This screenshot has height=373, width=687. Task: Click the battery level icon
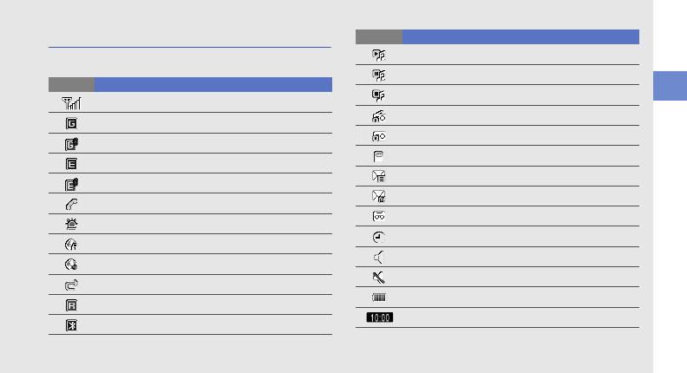[x=379, y=298]
